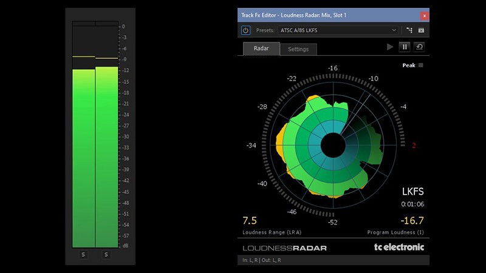Click the tc electronic logo
Image resolution: width=486 pixels, height=273 pixels.
click(x=399, y=247)
